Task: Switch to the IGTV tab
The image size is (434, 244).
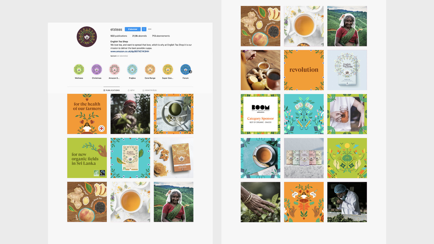Action: click(131, 90)
